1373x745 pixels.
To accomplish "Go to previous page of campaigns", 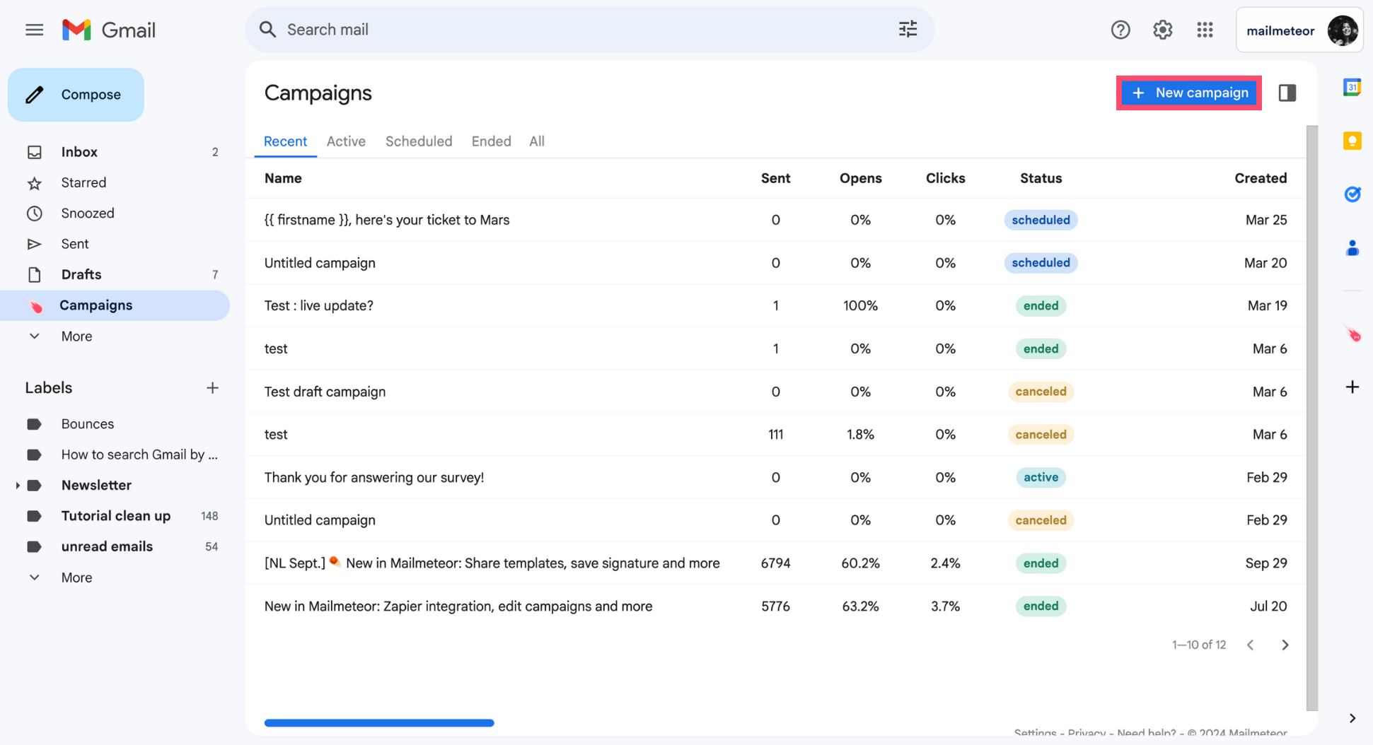I will [x=1251, y=645].
